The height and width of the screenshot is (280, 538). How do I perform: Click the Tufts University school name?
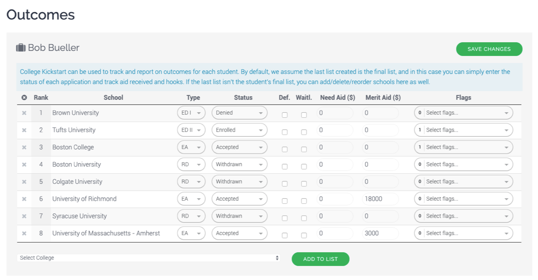pyautogui.click(x=74, y=130)
